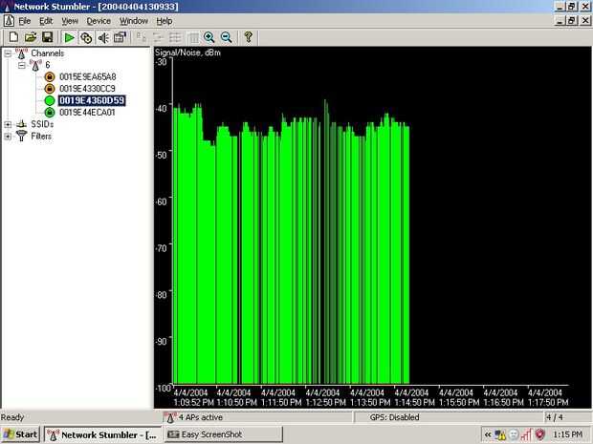Click the 'Signal/Noise, dBm' graph label
593x444 pixels.
(x=188, y=53)
